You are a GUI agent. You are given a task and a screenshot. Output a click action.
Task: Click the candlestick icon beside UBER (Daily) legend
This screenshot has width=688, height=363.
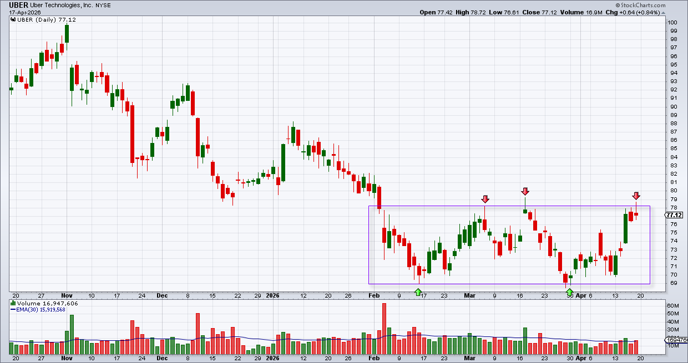[x=14, y=19]
